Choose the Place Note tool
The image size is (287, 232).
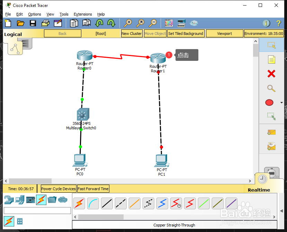tap(271, 59)
